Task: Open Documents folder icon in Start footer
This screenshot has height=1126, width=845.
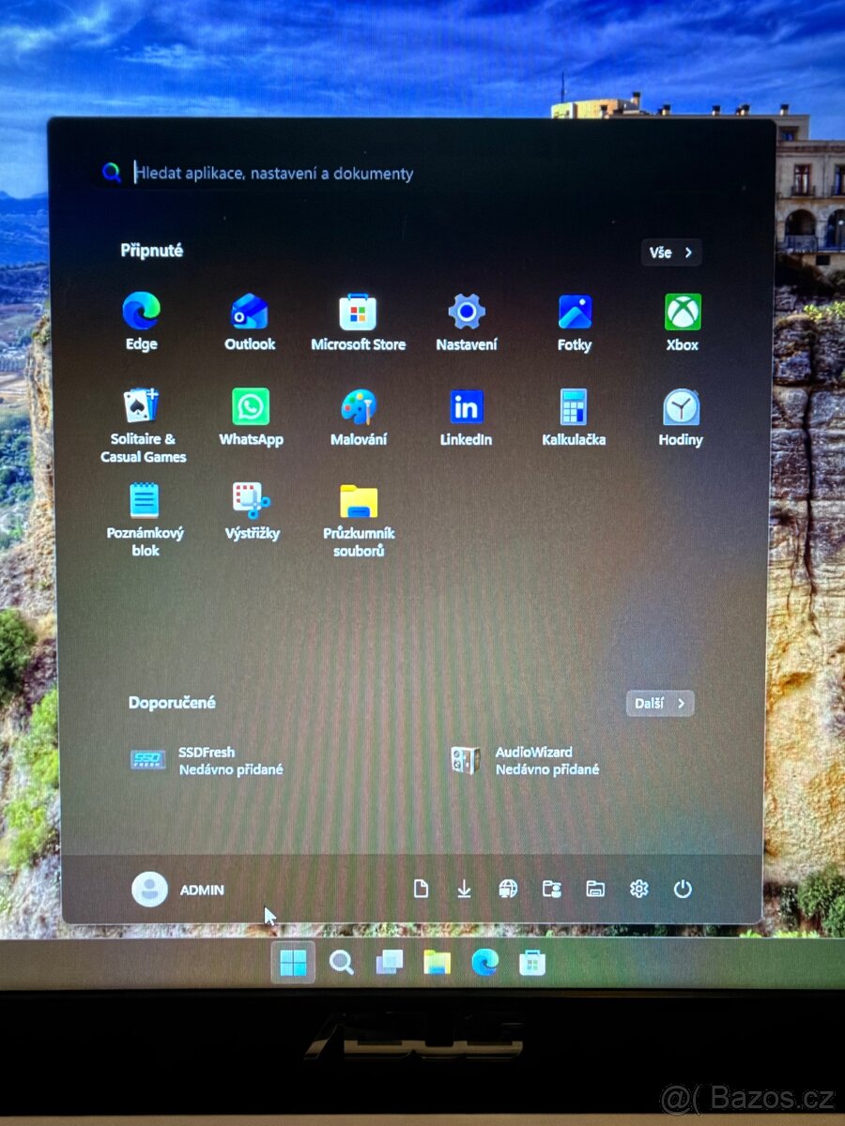Action: click(421, 889)
